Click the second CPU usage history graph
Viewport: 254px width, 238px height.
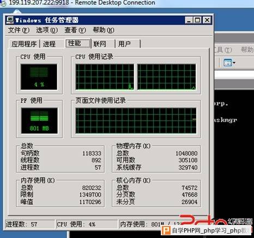pyautogui.click(x=167, y=77)
